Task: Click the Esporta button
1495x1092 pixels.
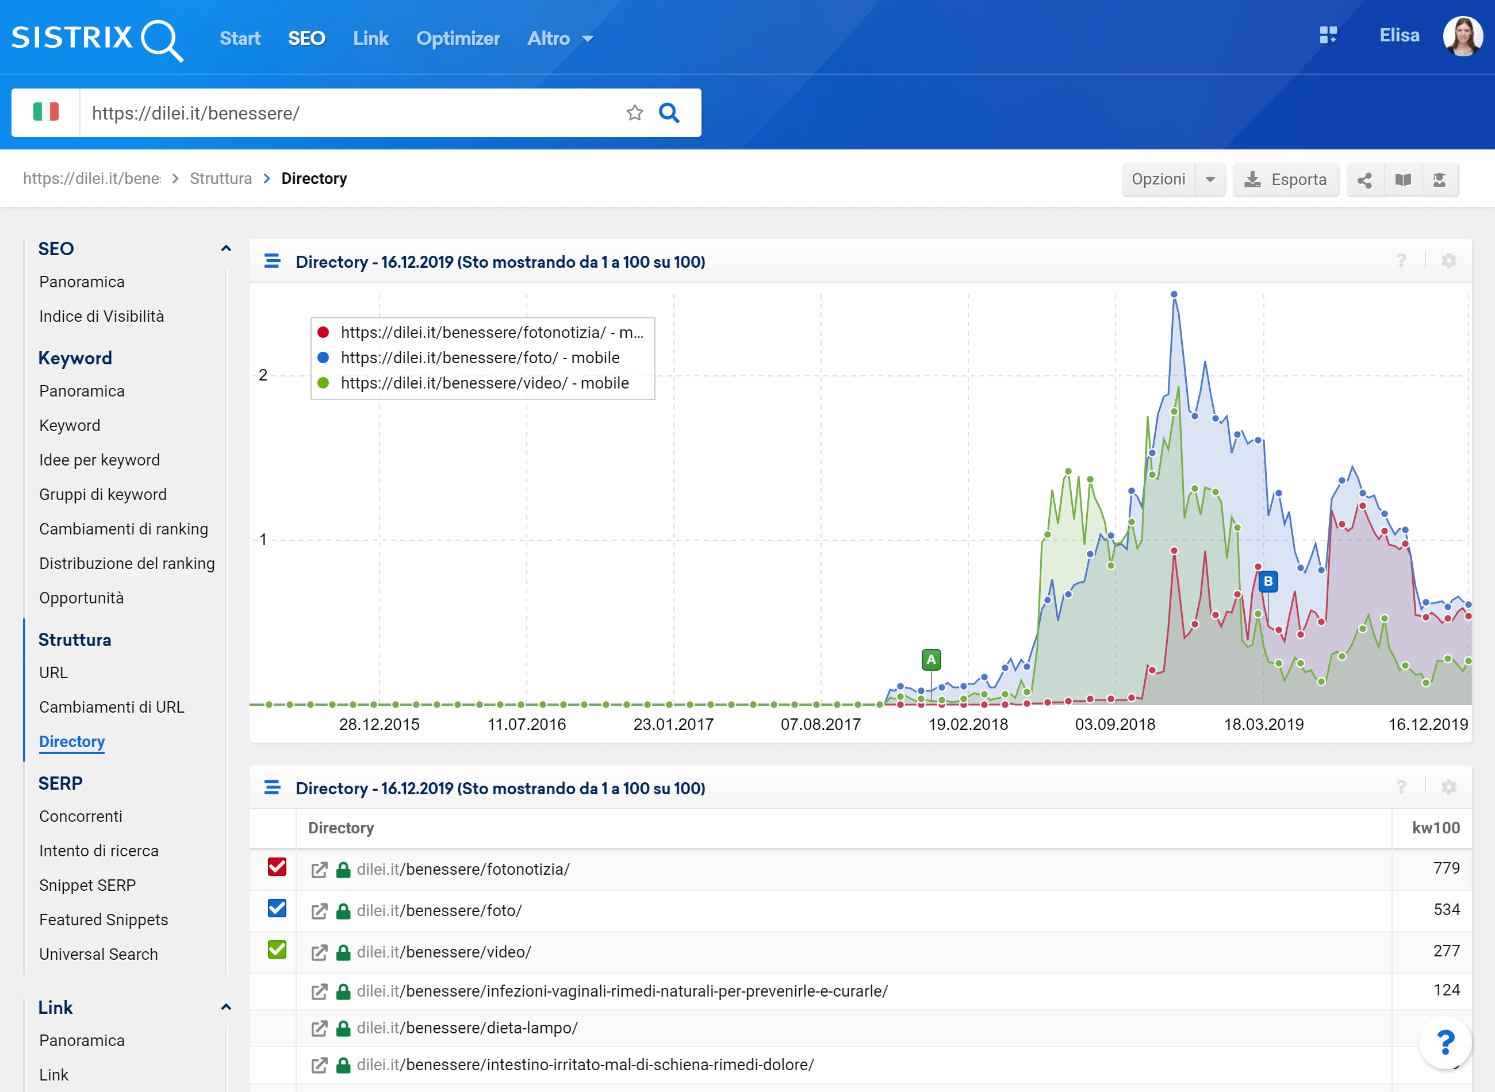Action: click(x=1285, y=180)
